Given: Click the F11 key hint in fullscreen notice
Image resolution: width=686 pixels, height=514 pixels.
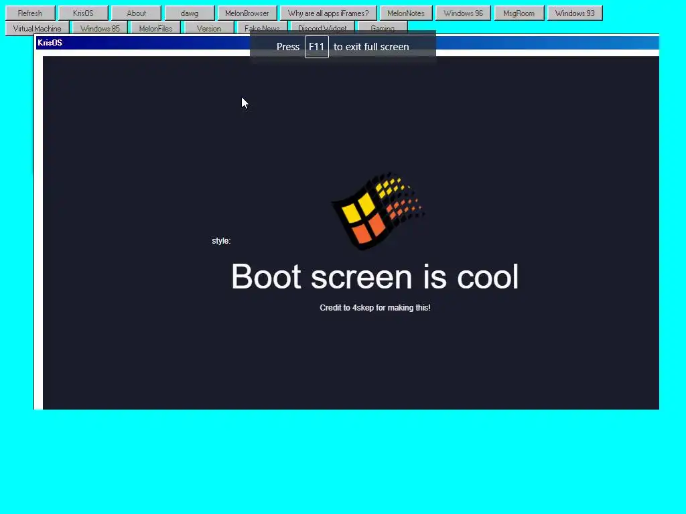Looking at the screenshot, I should (x=317, y=47).
